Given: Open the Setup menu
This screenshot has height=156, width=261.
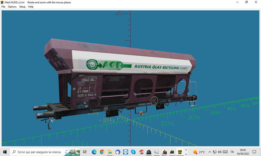Looking at the screenshot, I should click(22, 7).
